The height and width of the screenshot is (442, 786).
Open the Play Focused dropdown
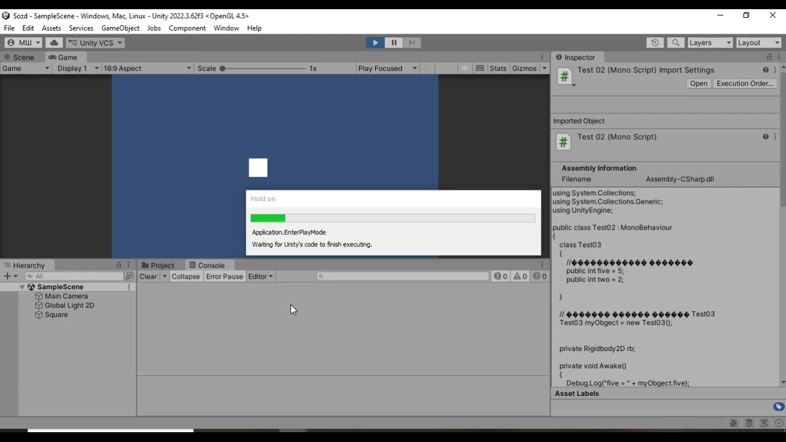tap(387, 68)
